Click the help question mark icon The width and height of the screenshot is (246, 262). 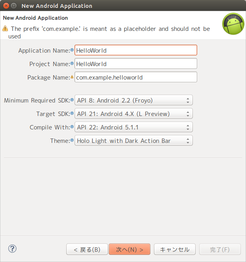[12, 249]
